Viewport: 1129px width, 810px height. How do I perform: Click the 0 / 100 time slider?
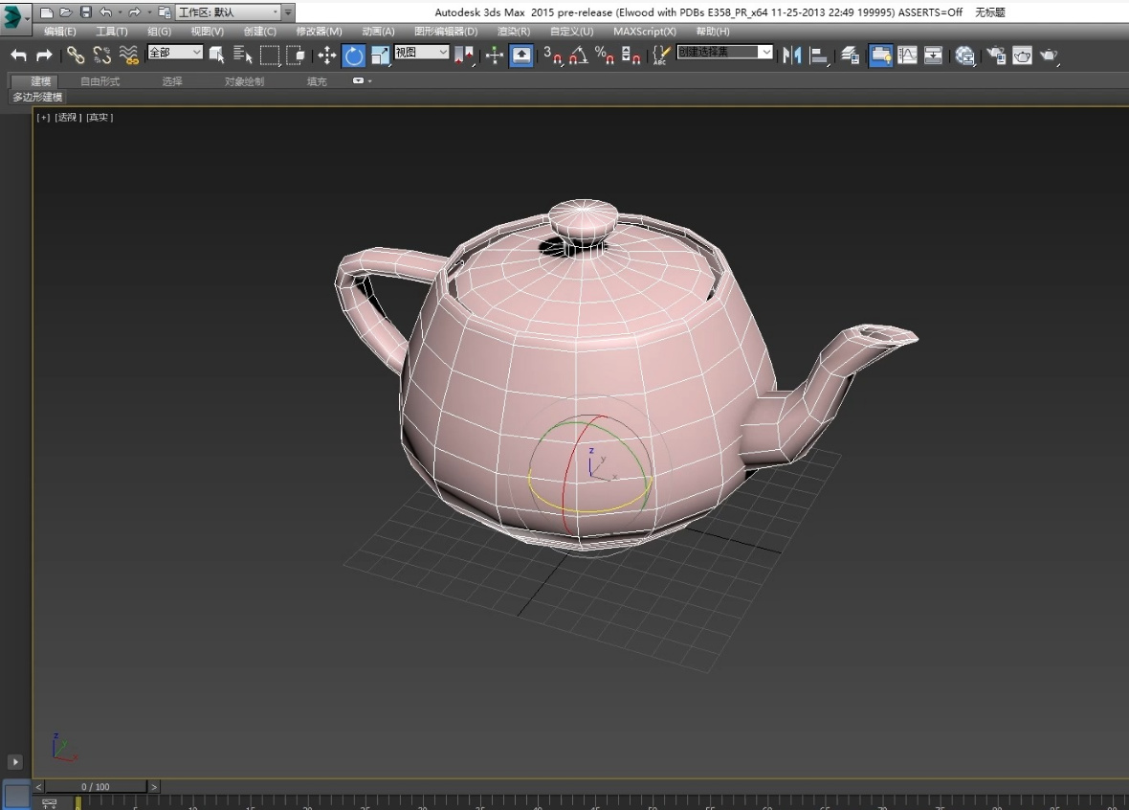[x=96, y=787]
